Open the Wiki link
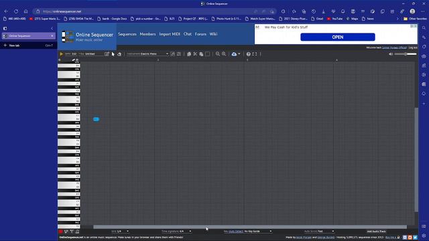 [213, 34]
